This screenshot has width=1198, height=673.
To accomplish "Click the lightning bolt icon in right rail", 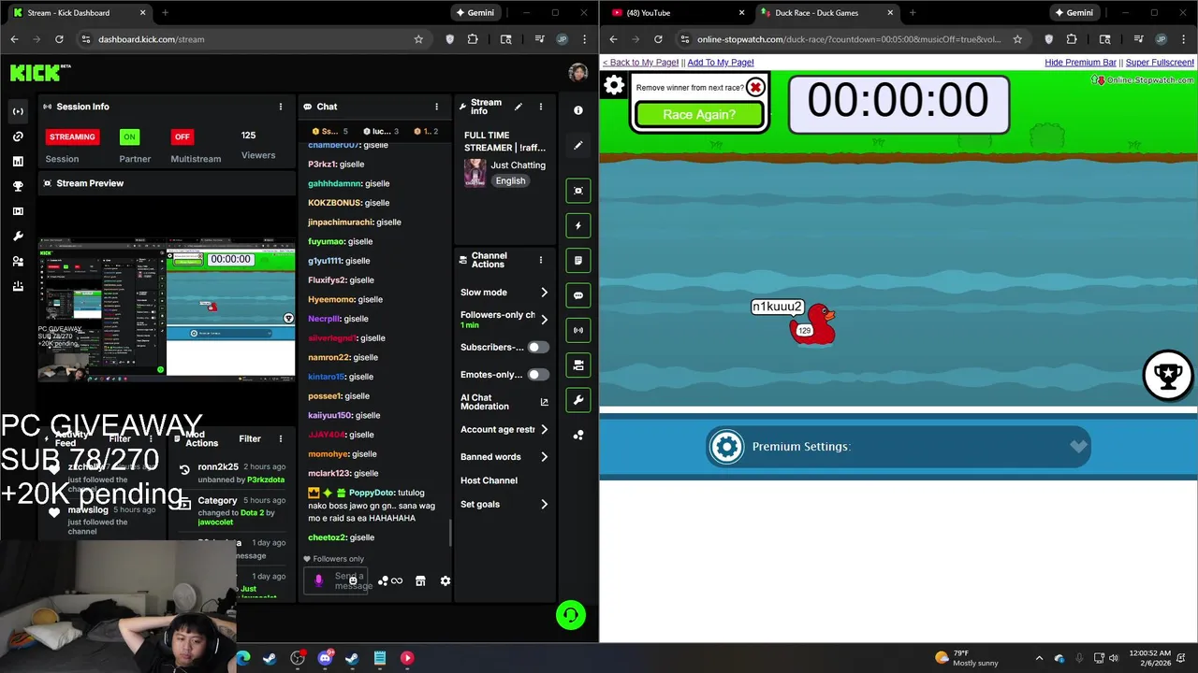I will pyautogui.click(x=578, y=225).
